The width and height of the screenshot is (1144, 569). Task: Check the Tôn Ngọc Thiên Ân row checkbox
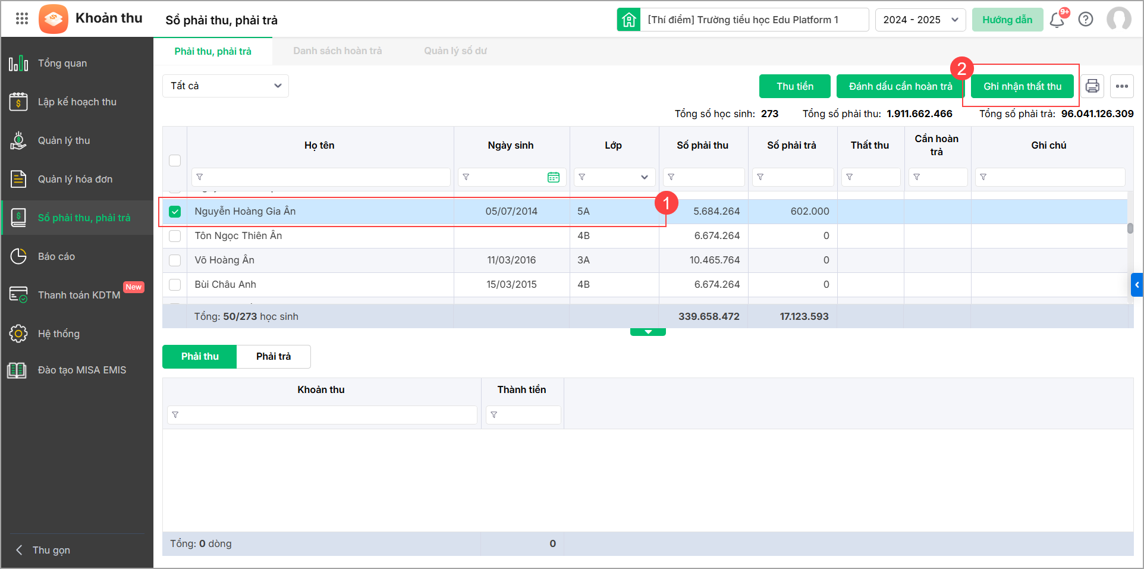click(175, 236)
